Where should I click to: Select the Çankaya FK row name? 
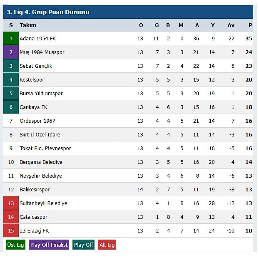point(34,107)
